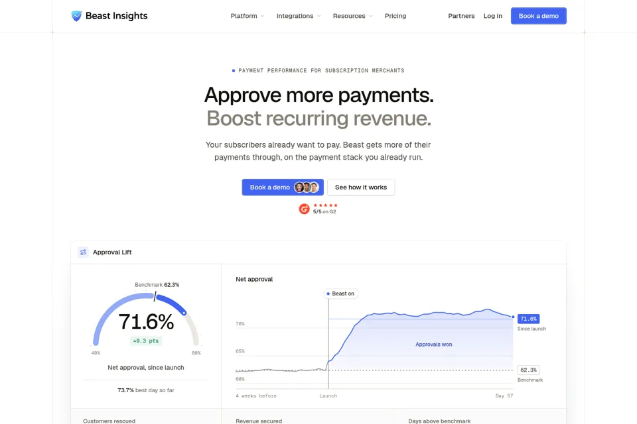Click the blue 71.6% chart tag
637x424 pixels.
[528, 319]
